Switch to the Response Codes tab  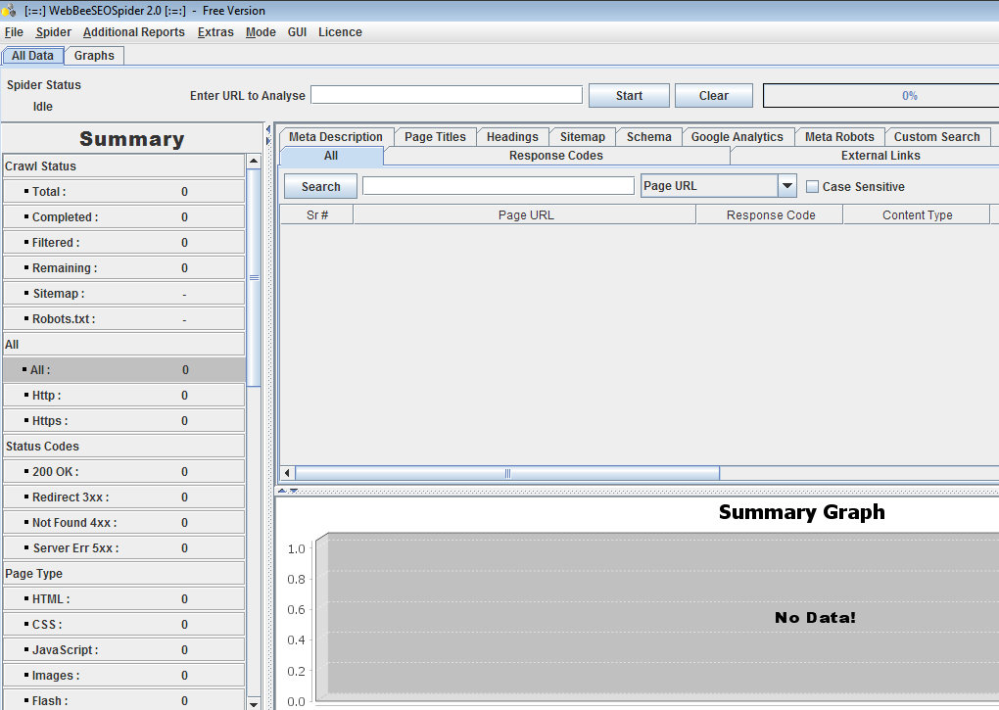click(556, 156)
